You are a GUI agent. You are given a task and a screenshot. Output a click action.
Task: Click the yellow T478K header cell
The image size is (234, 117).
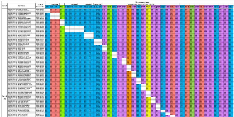coord(148,7)
